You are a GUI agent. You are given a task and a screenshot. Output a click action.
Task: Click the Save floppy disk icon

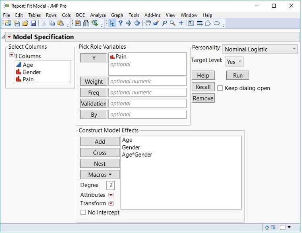pos(33,23)
